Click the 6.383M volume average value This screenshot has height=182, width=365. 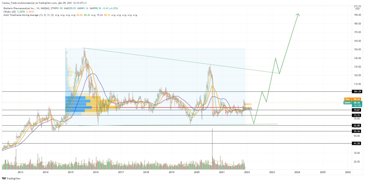(30, 12)
